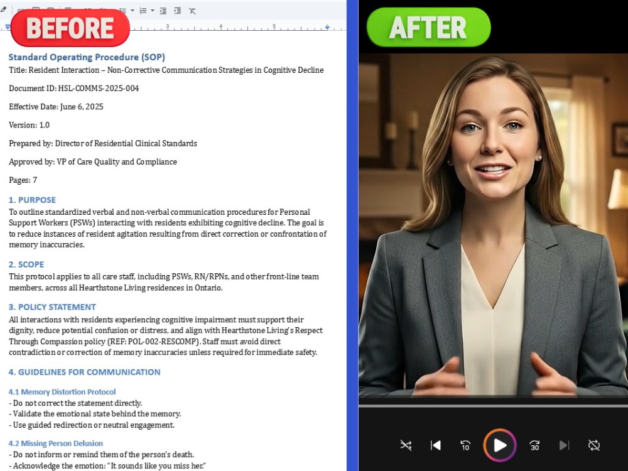Click the 'Standard Operating Procedure (SOP)' heading
The image size is (628, 471).
tap(87, 57)
